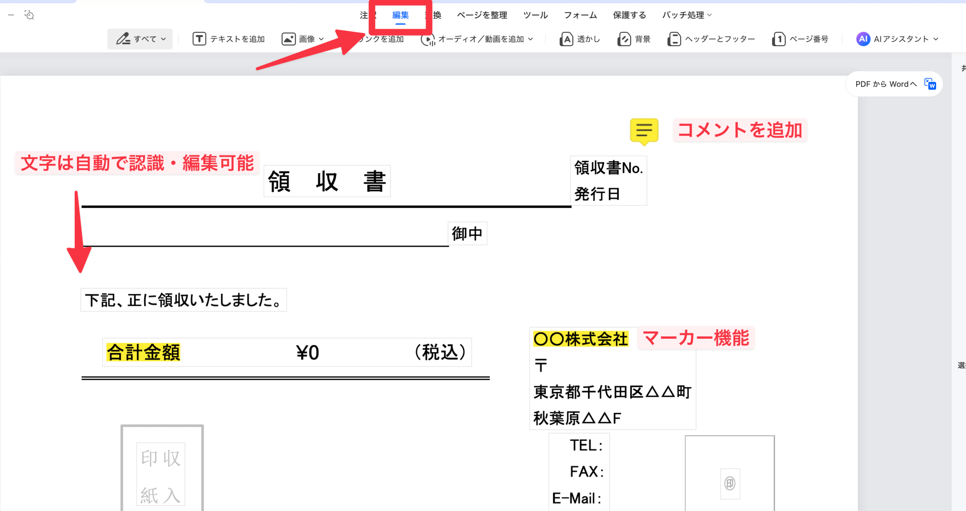
Task: Click the リンクを追加 button
Action: [x=382, y=39]
